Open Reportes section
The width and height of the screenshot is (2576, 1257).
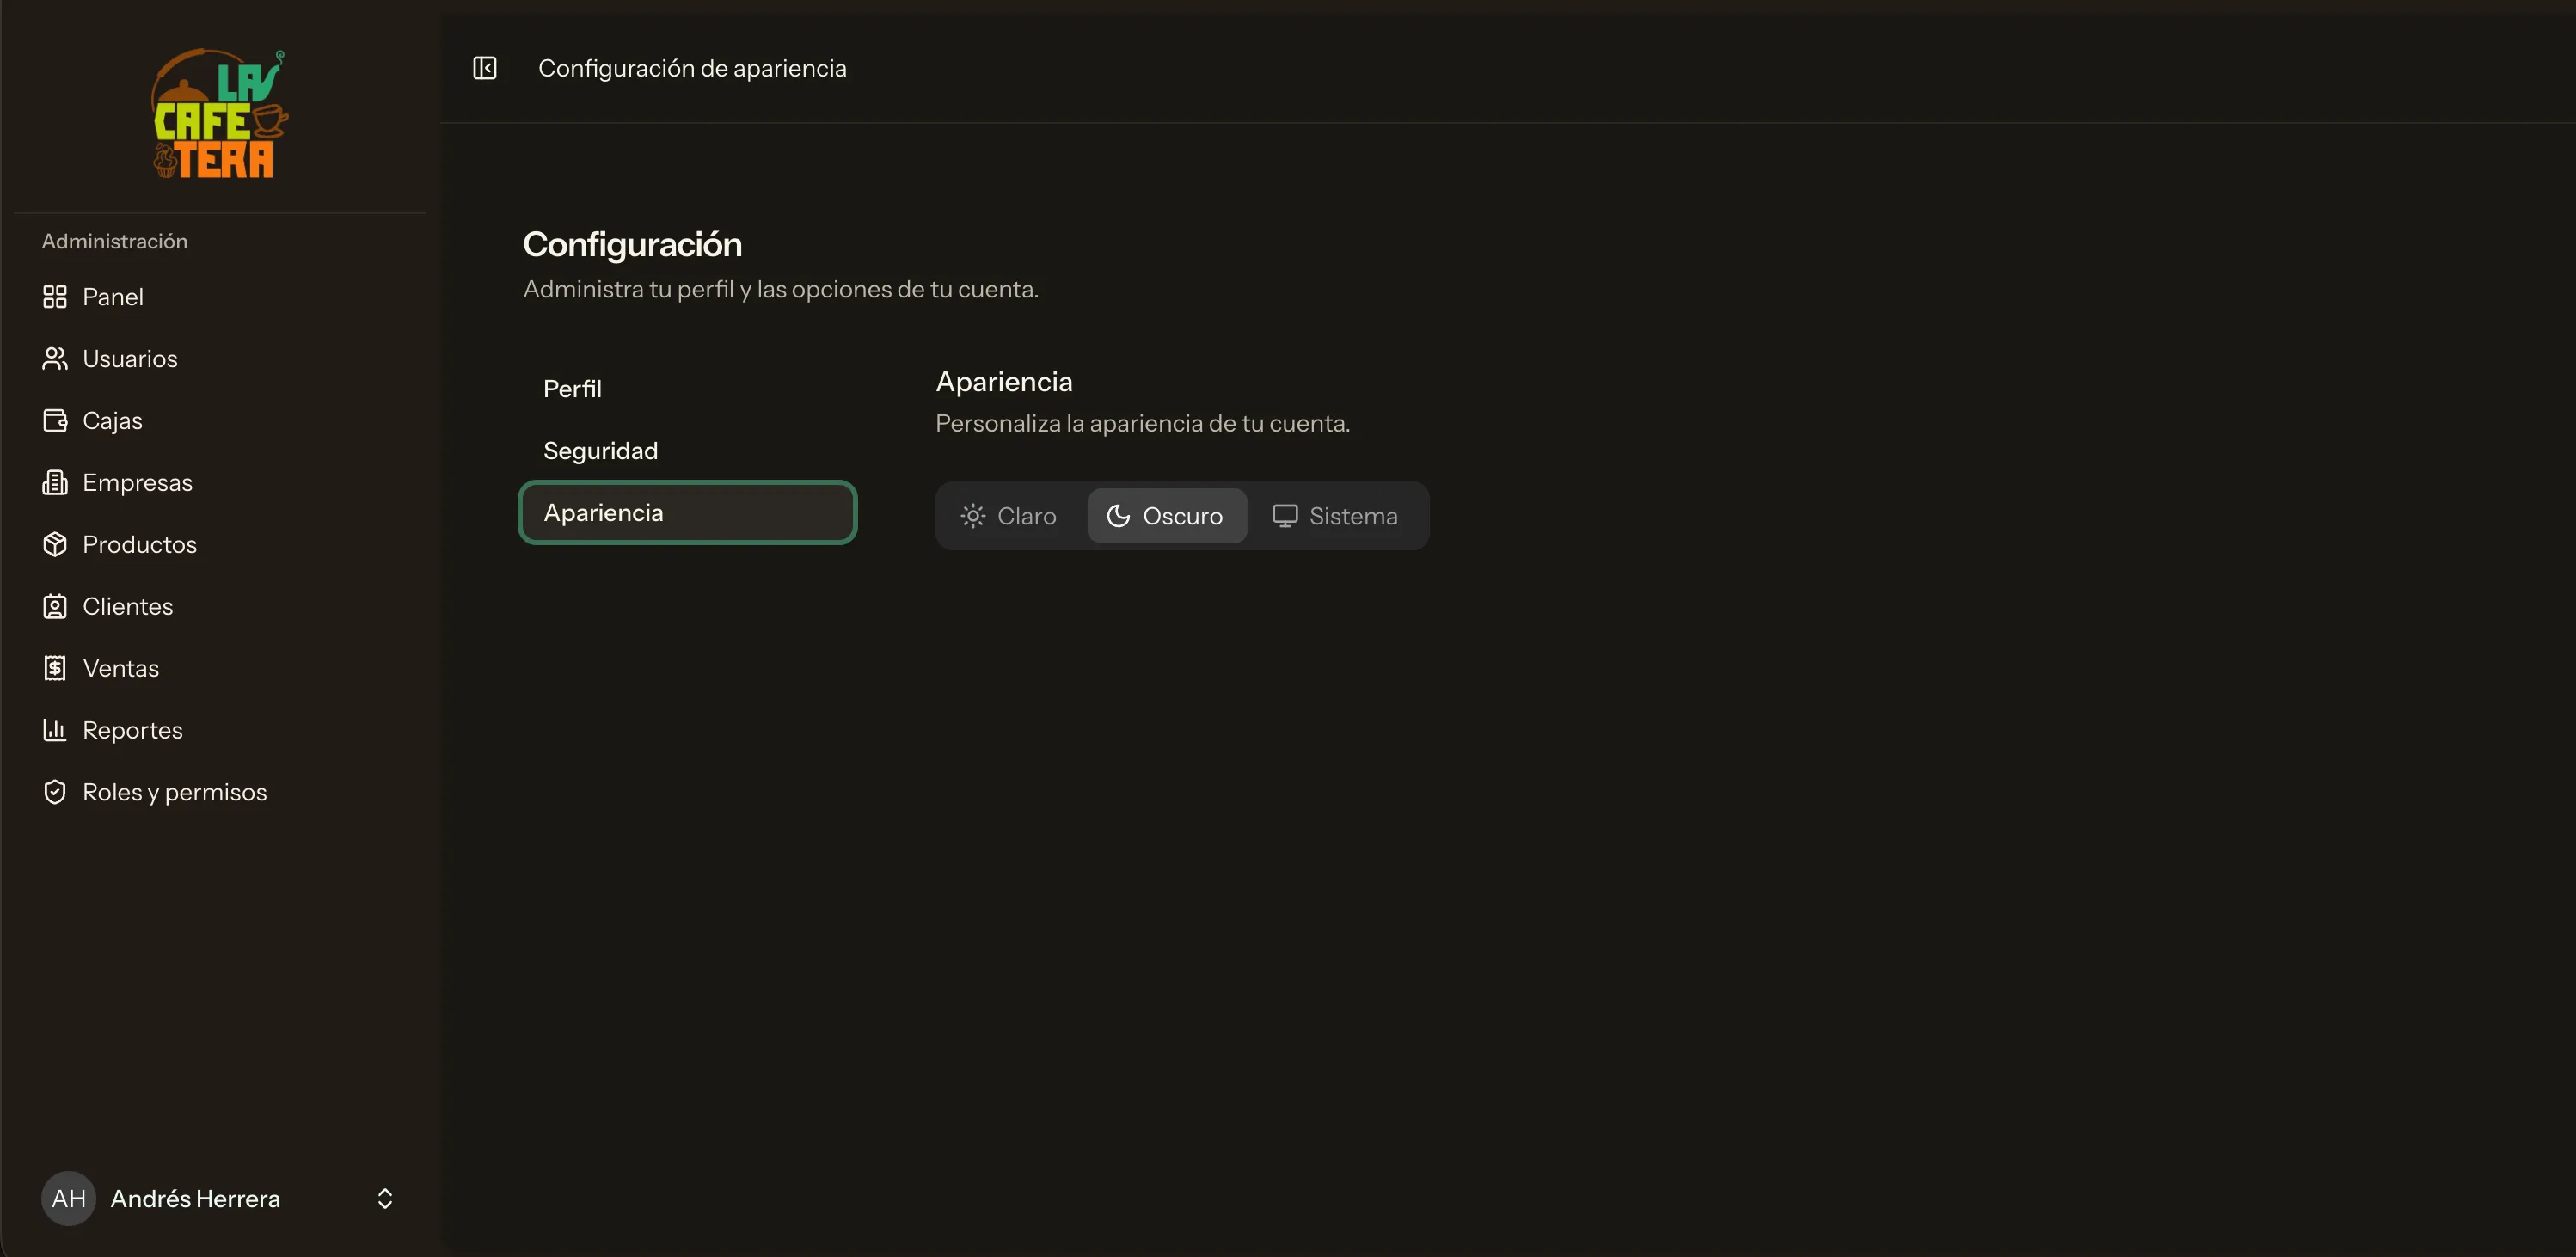coord(220,730)
